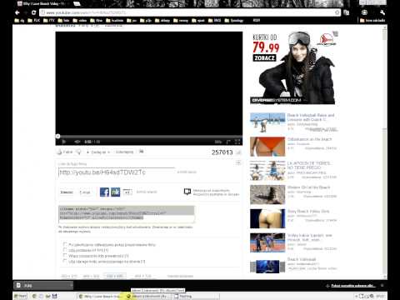Bookmark this page with the star icon
The height and width of the screenshot is (300, 400).
pos(337,12)
